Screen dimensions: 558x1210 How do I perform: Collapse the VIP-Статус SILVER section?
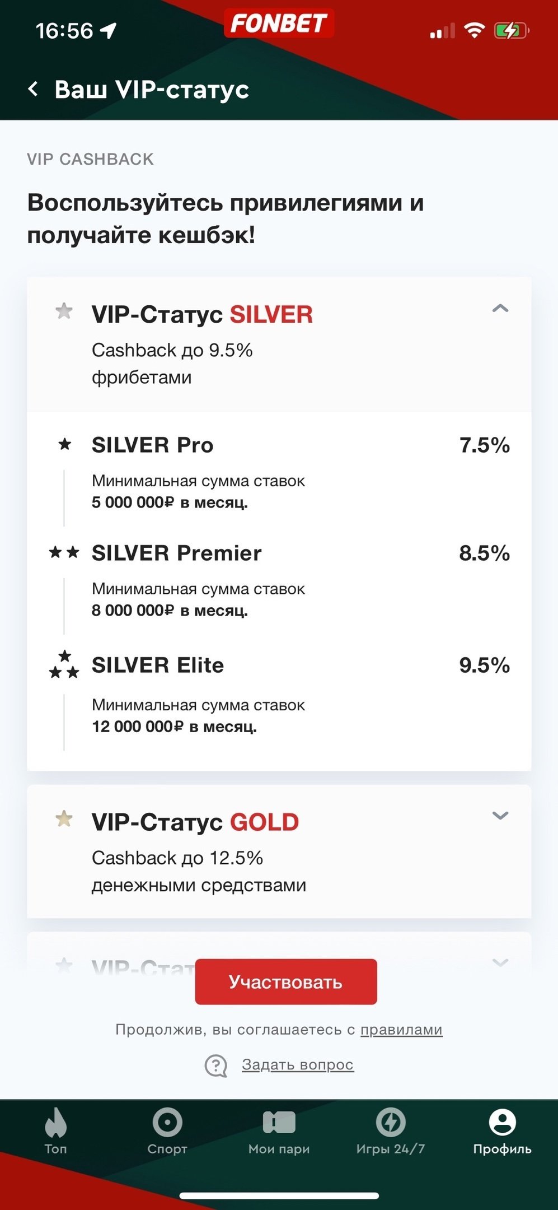500,309
